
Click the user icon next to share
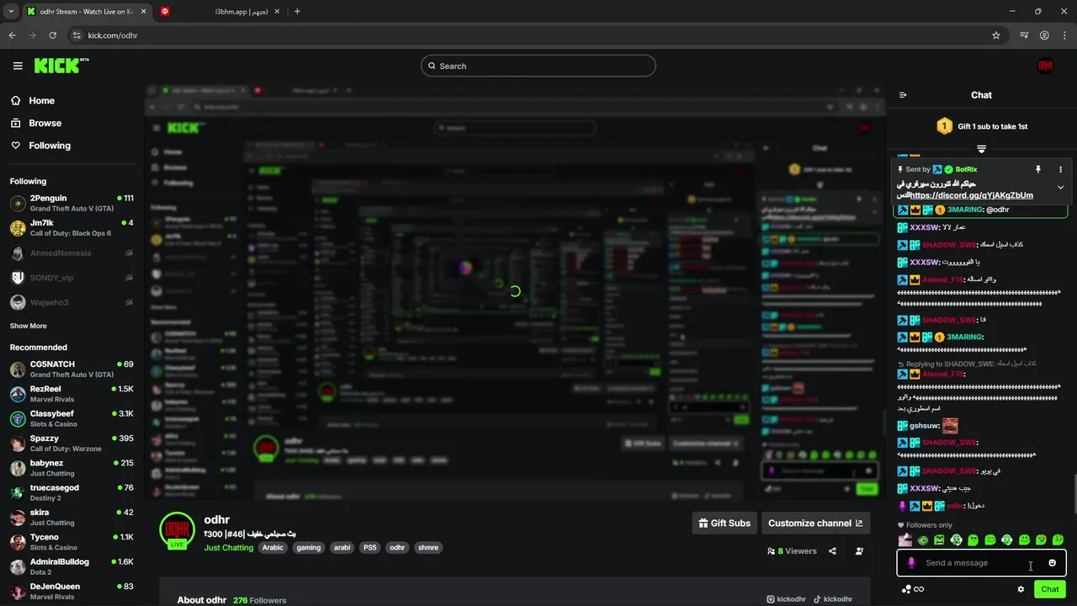coord(859,551)
